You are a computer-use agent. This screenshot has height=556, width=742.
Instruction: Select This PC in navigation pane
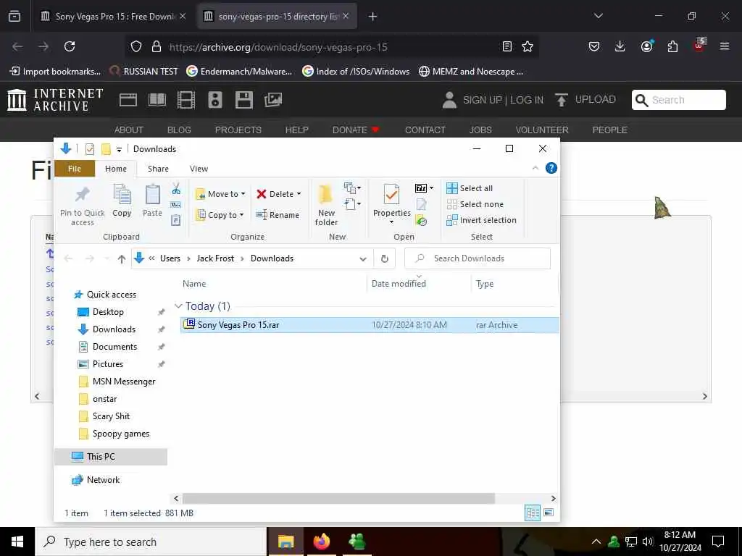click(111, 457)
